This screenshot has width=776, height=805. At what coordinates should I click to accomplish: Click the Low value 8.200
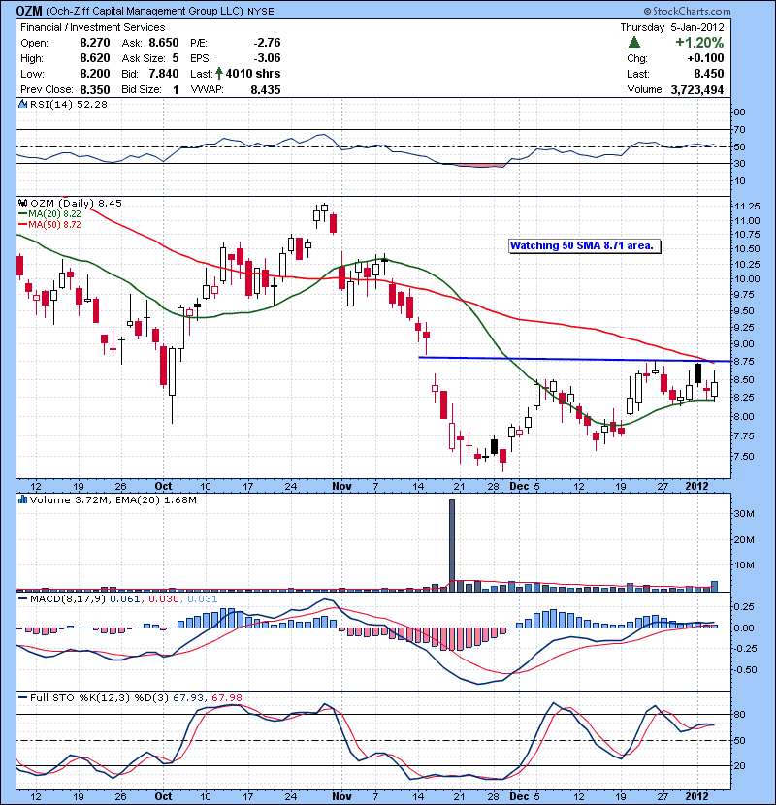pyautogui.click(x=94, y=74)
